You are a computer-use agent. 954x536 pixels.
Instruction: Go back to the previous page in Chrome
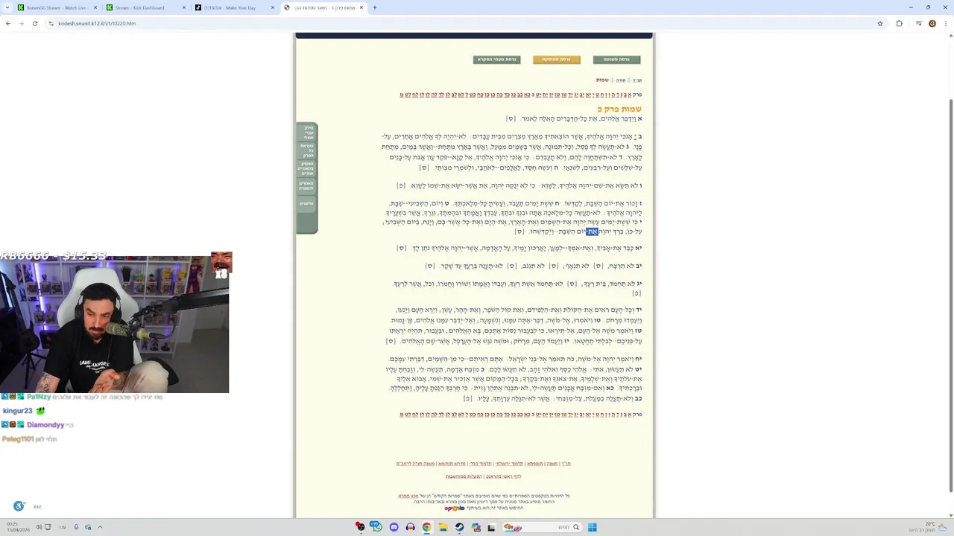(x=8, y=23)
